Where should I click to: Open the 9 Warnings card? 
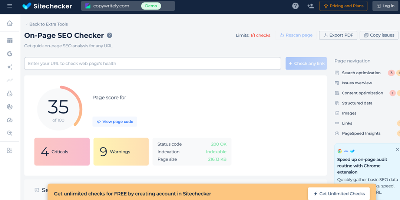(121, 152)
